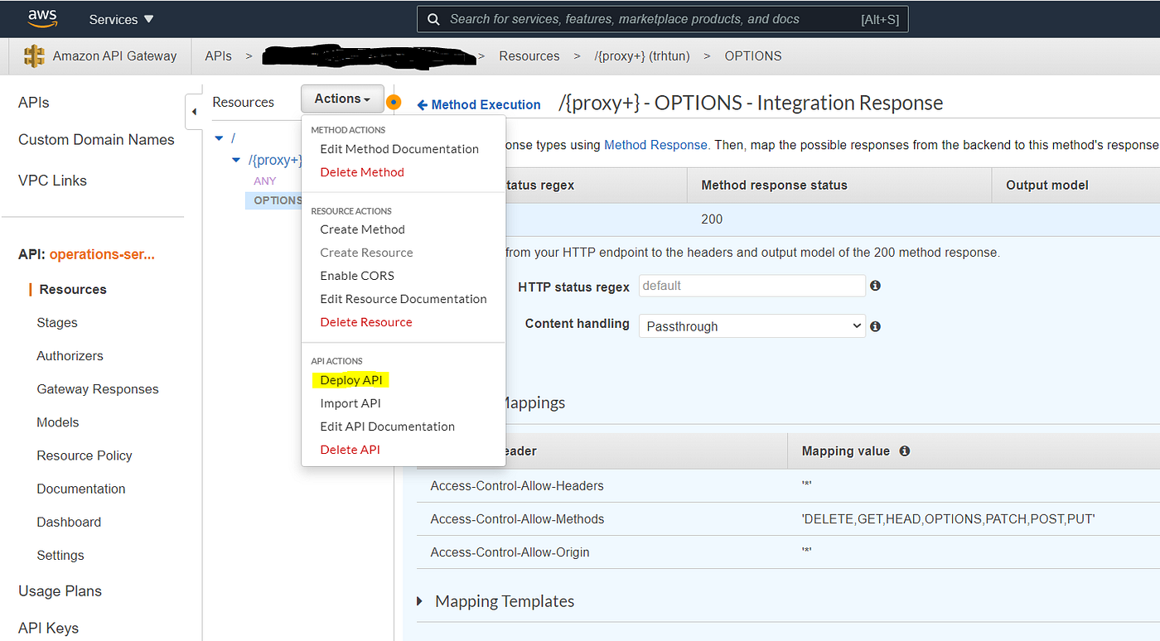The width and height of the screenshot is (1160, 641).
Task: Choose Enable CORS
Action: point(357,276)
